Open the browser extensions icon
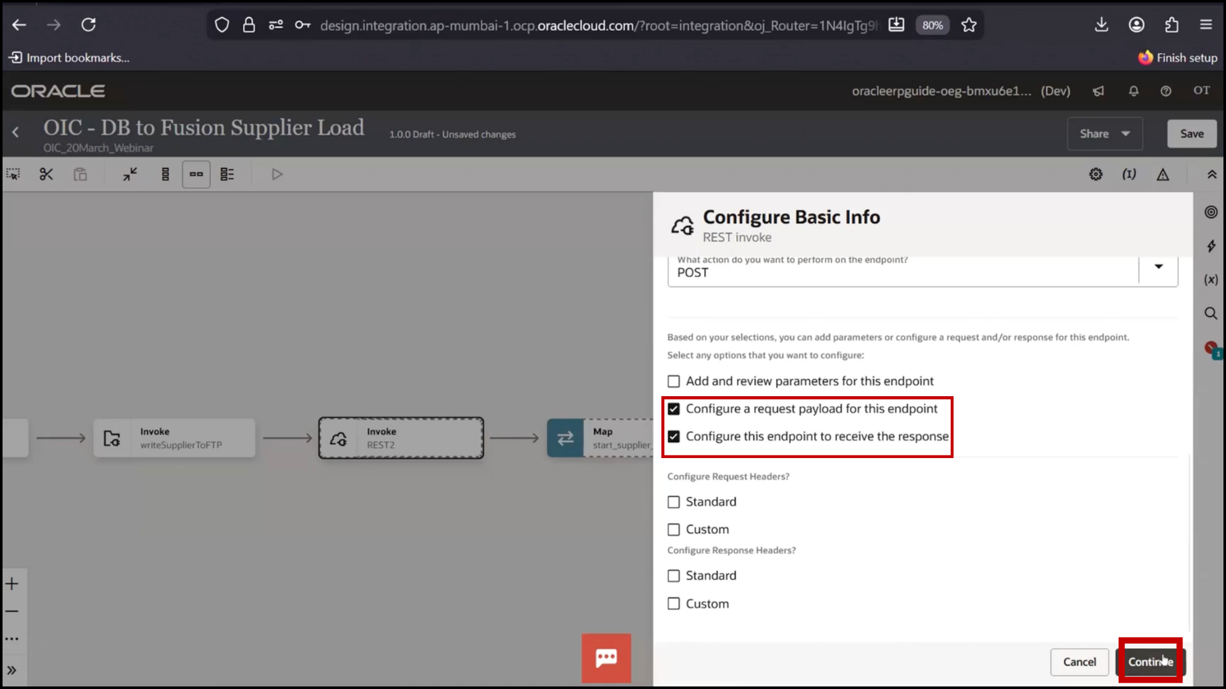Screen dimensions: 1226x689 click(1171, 25)
